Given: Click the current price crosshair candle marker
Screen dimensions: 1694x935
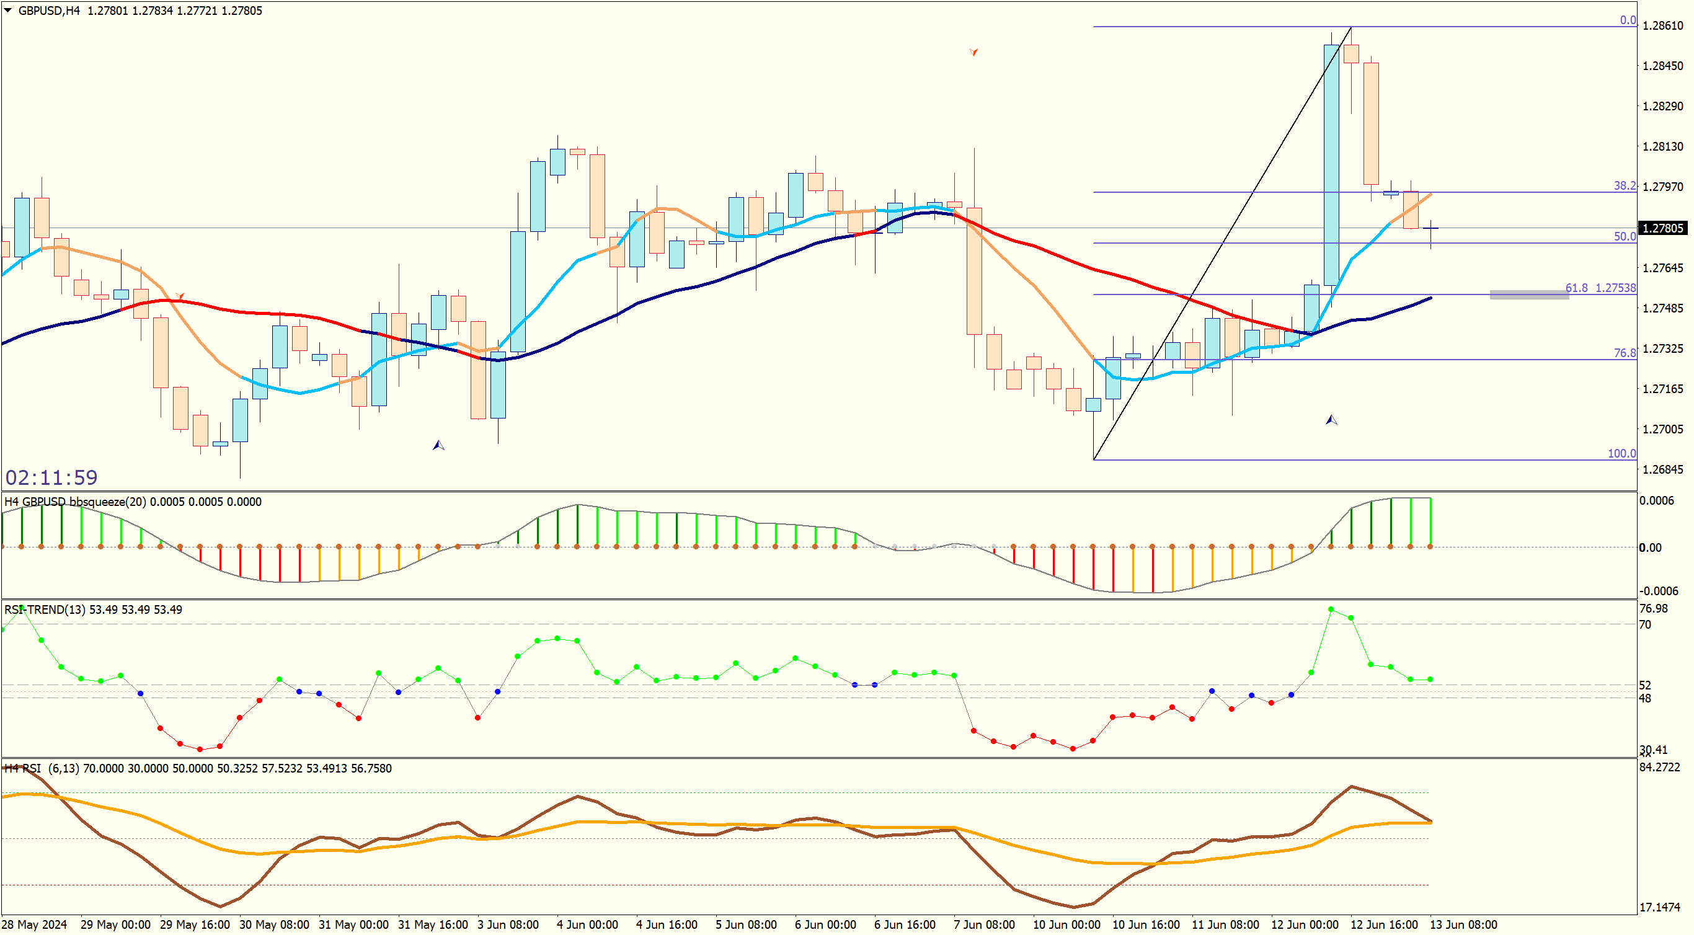Looking at the screenshot, I should [x=1430, y=228].
